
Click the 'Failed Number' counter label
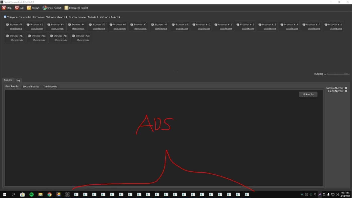[x=336, y=91]
